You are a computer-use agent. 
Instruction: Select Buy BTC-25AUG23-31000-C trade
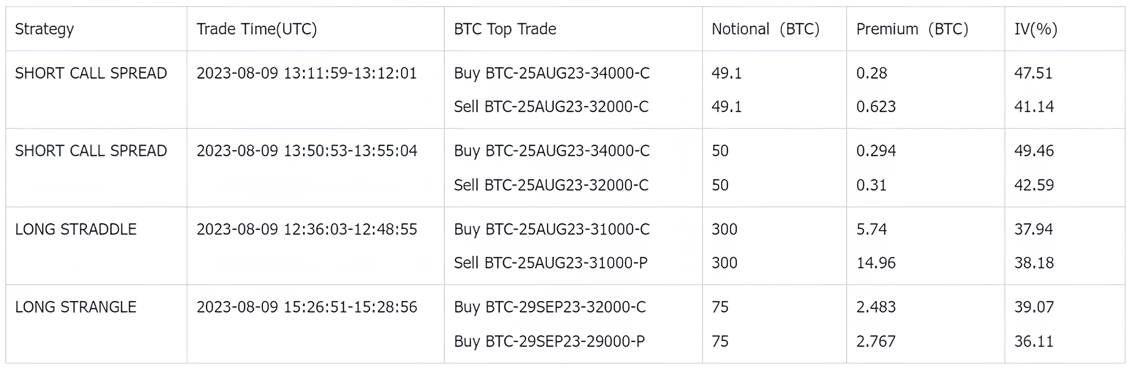(x=552, y=230)
